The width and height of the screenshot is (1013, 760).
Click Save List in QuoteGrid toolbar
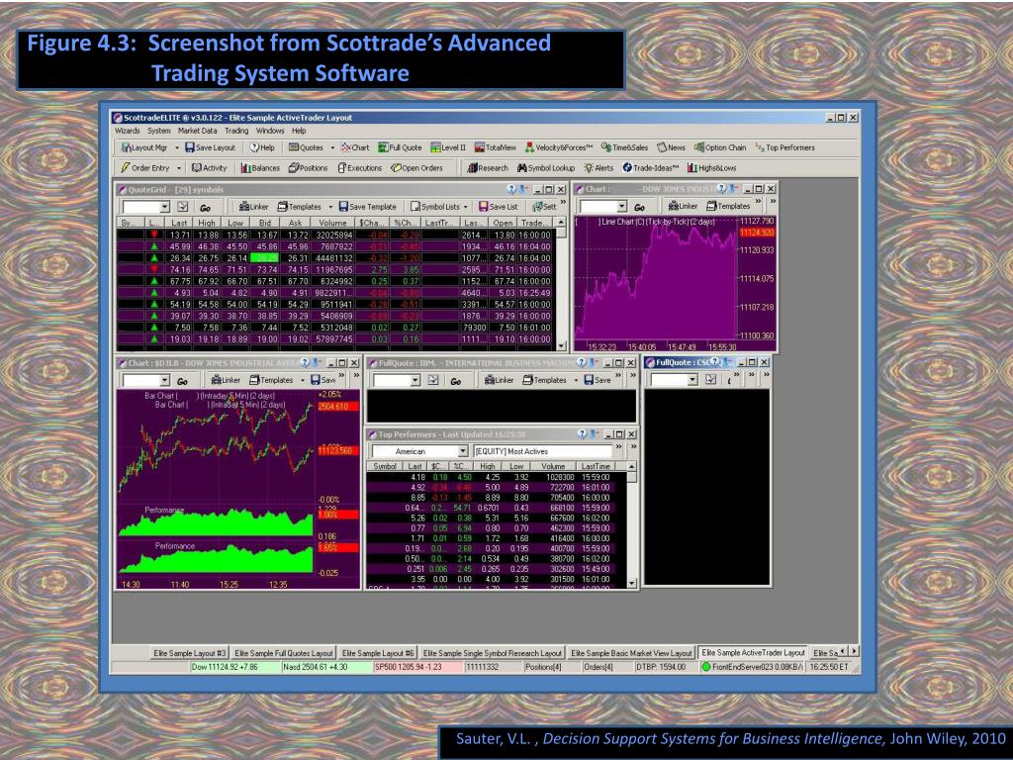(x=499, y=207)
